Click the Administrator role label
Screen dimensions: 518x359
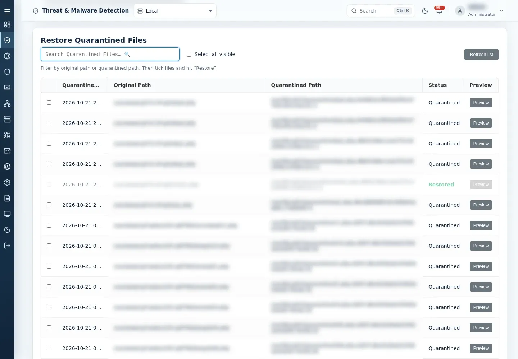pyautogui.click(x=482, y=14)
